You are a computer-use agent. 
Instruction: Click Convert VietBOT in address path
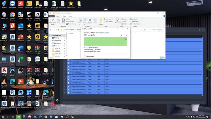69,30
